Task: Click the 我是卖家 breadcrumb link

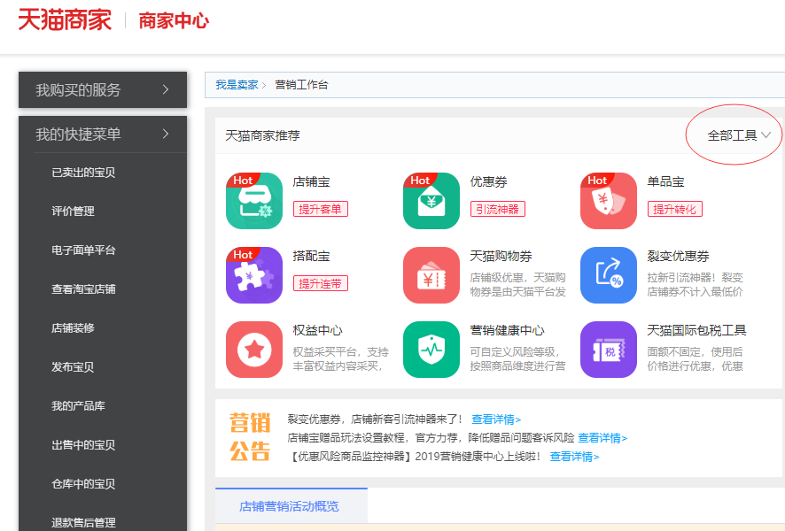Action: 237,84
